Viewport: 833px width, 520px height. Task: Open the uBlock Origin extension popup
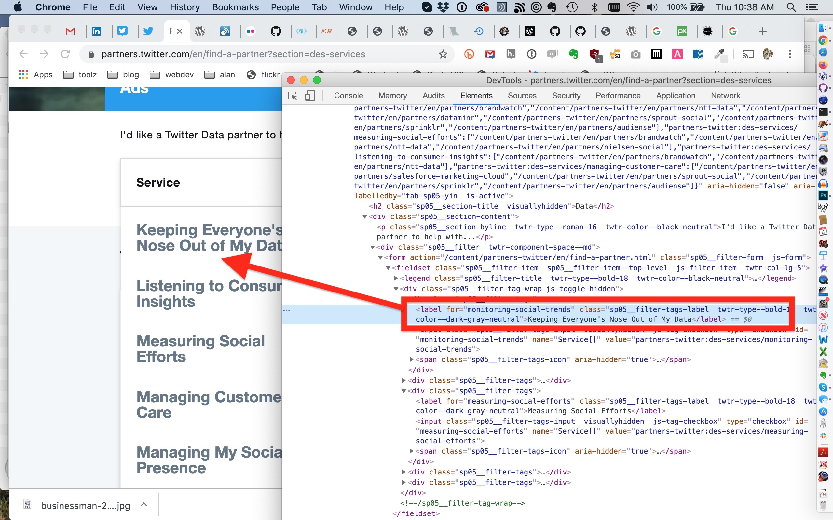coord(594,54)
